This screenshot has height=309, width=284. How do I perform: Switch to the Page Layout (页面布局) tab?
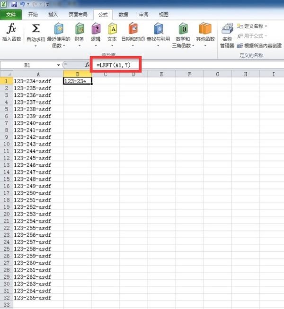78,15
